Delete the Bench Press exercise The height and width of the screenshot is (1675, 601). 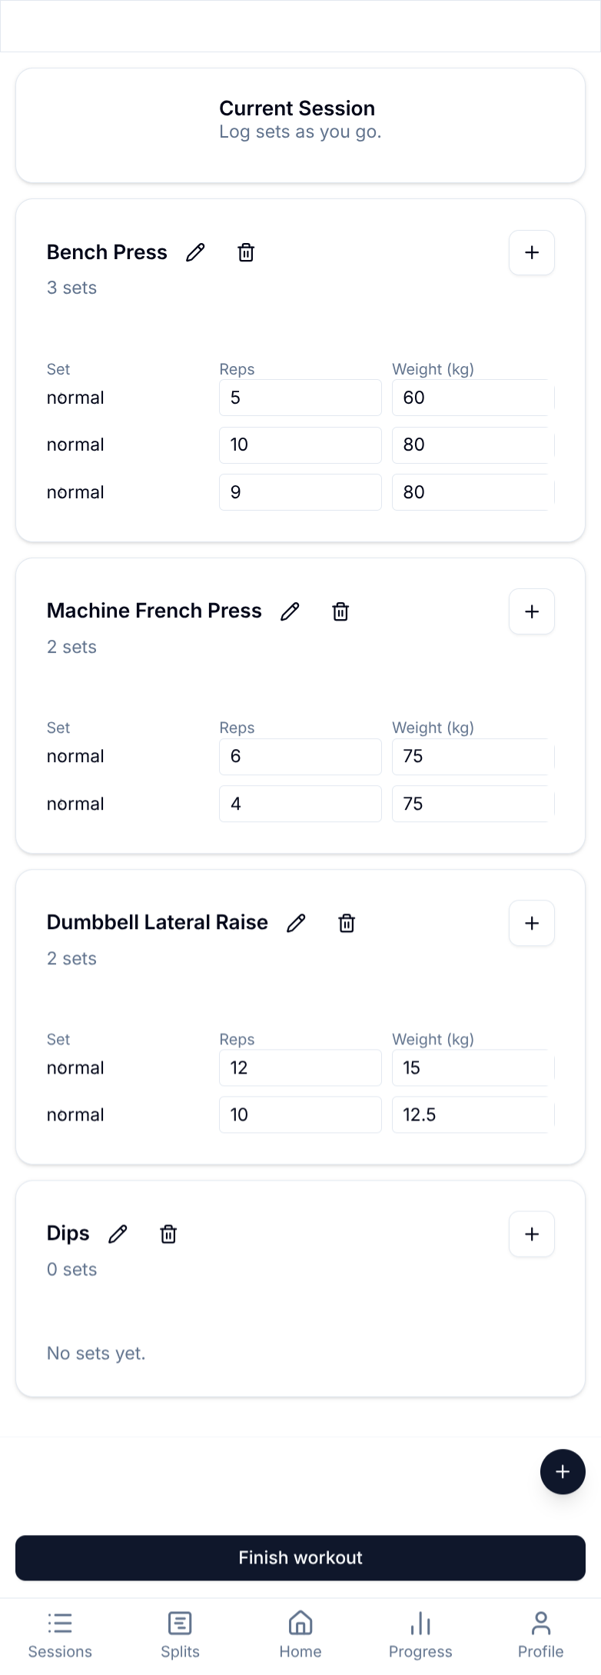point(246,252)
